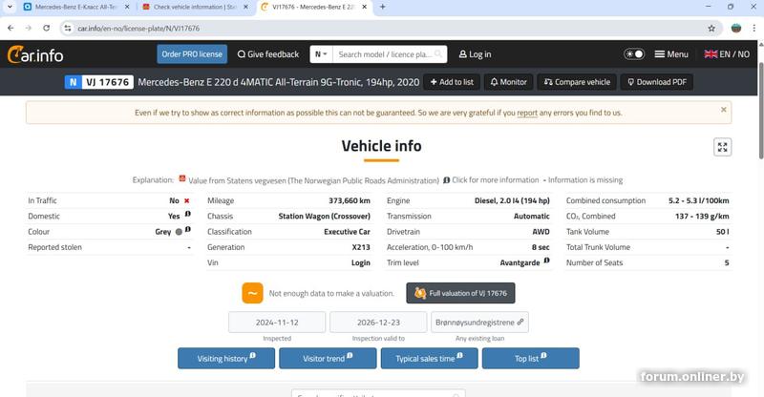This screenshot has width=764, height=397.
Task: Open the browser profile avatar
Action: pos(736,29)
